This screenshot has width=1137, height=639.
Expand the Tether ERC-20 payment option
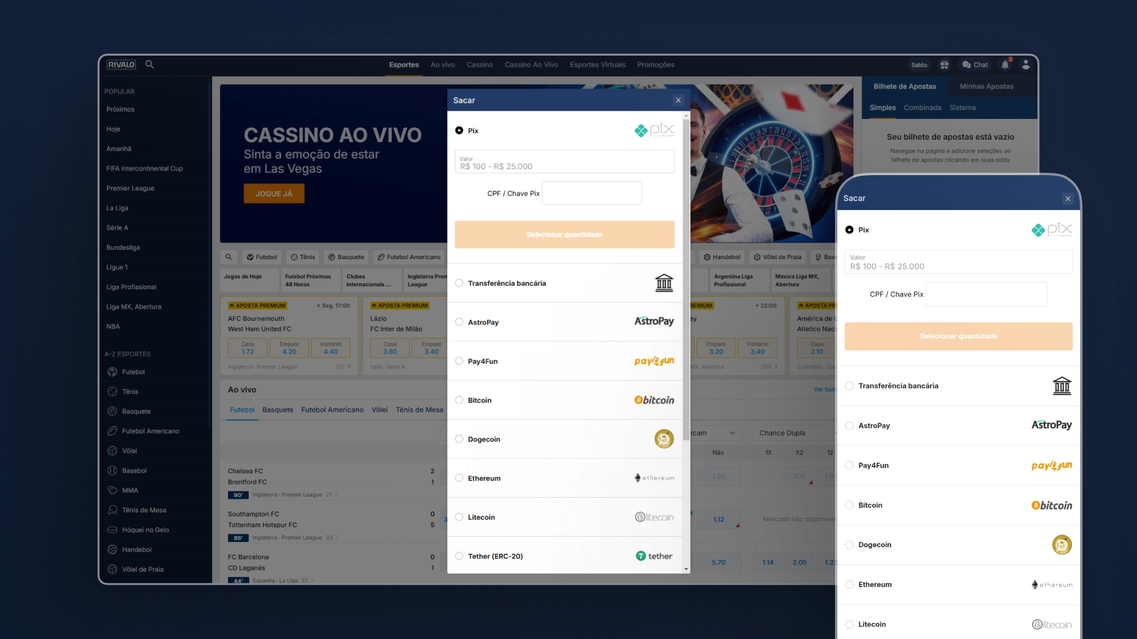[x=459, y=556]
